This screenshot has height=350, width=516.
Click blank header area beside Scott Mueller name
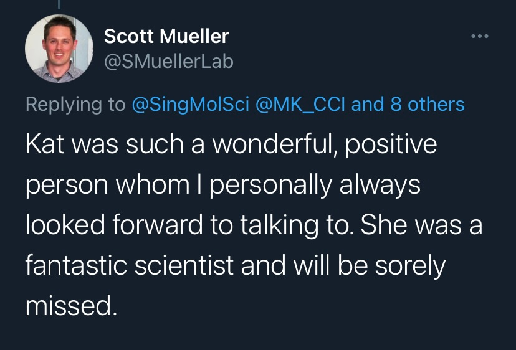(343, 37)
